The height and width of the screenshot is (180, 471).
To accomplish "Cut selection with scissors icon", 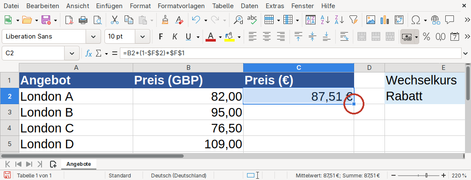I will coord(115,20).
